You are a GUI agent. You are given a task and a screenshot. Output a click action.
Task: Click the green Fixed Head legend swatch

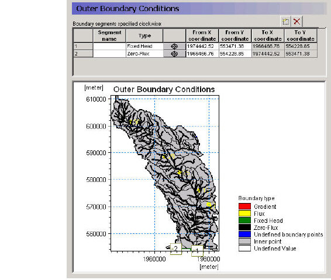click(x=244, y=220)
